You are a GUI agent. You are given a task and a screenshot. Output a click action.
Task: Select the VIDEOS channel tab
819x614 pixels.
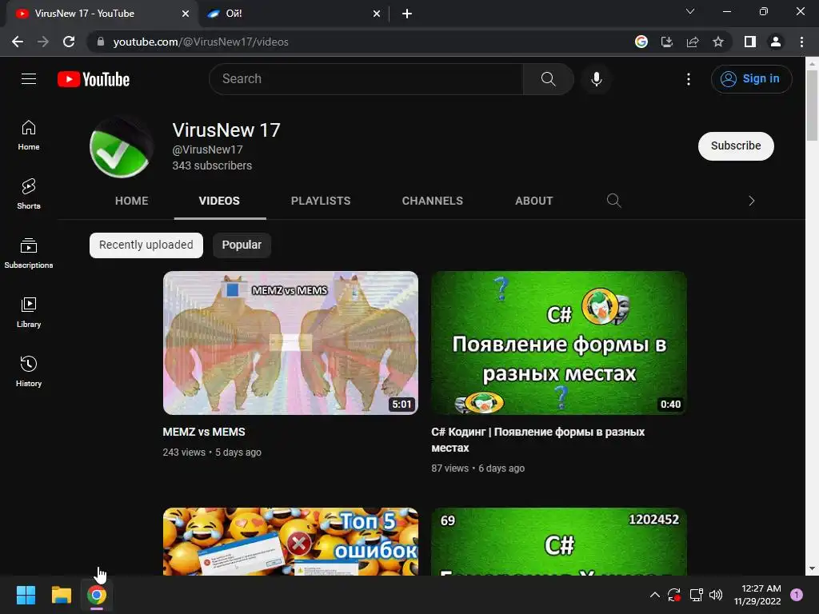(x=219, y=201)
